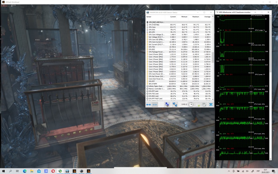Click HWiNFO blue X close sensors icon

pyautogui.click(x=211, y=105)
